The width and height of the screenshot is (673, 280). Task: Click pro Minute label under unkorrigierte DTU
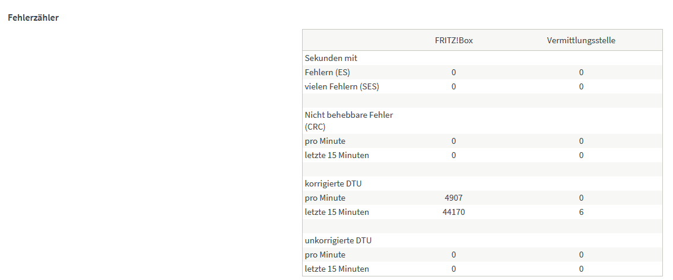[325, 255]
